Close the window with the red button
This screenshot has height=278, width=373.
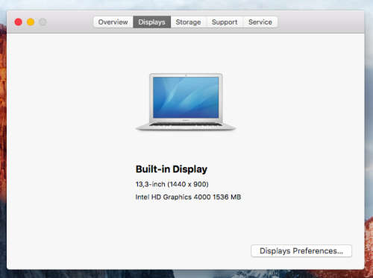coord(19,22)
